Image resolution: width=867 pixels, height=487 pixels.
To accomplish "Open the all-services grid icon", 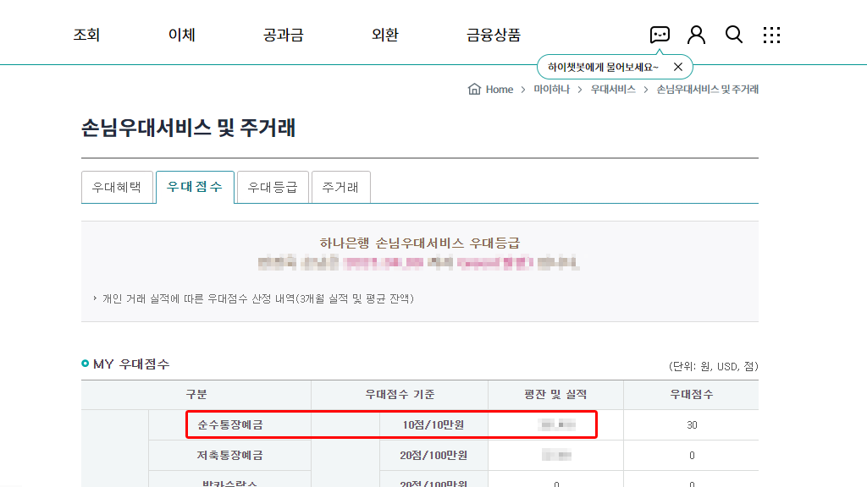I will pyautogui.click(x=770, y=35).
